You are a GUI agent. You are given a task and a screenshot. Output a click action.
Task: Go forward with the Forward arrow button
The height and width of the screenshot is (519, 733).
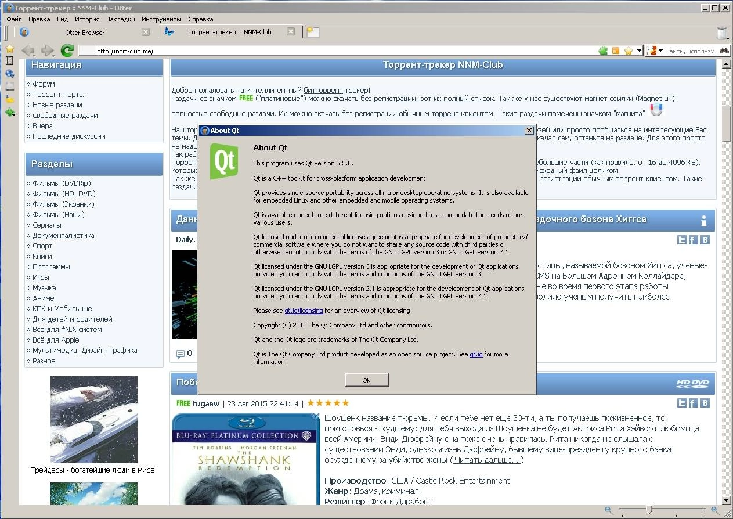[x=48, y=51]
